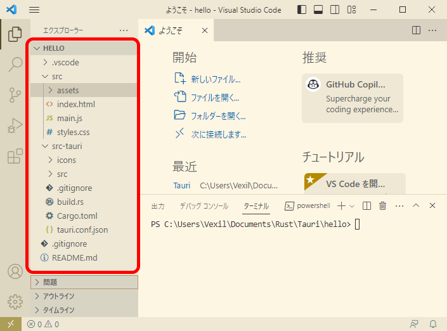Open the Accounts menu icon

pyautogui.click(x=15, y=271)
